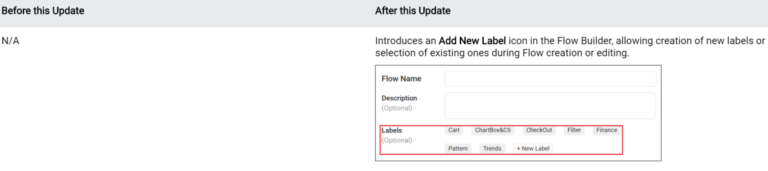Pick the Filter label chip
The image size is (768, 171).
tap(574, 130)
